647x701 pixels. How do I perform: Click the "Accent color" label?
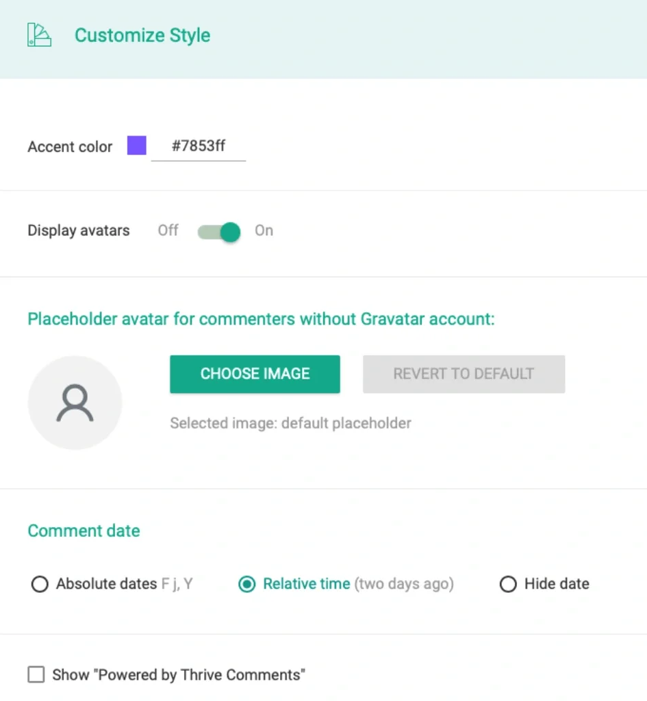pyautogui.click(x=70, y=146)
